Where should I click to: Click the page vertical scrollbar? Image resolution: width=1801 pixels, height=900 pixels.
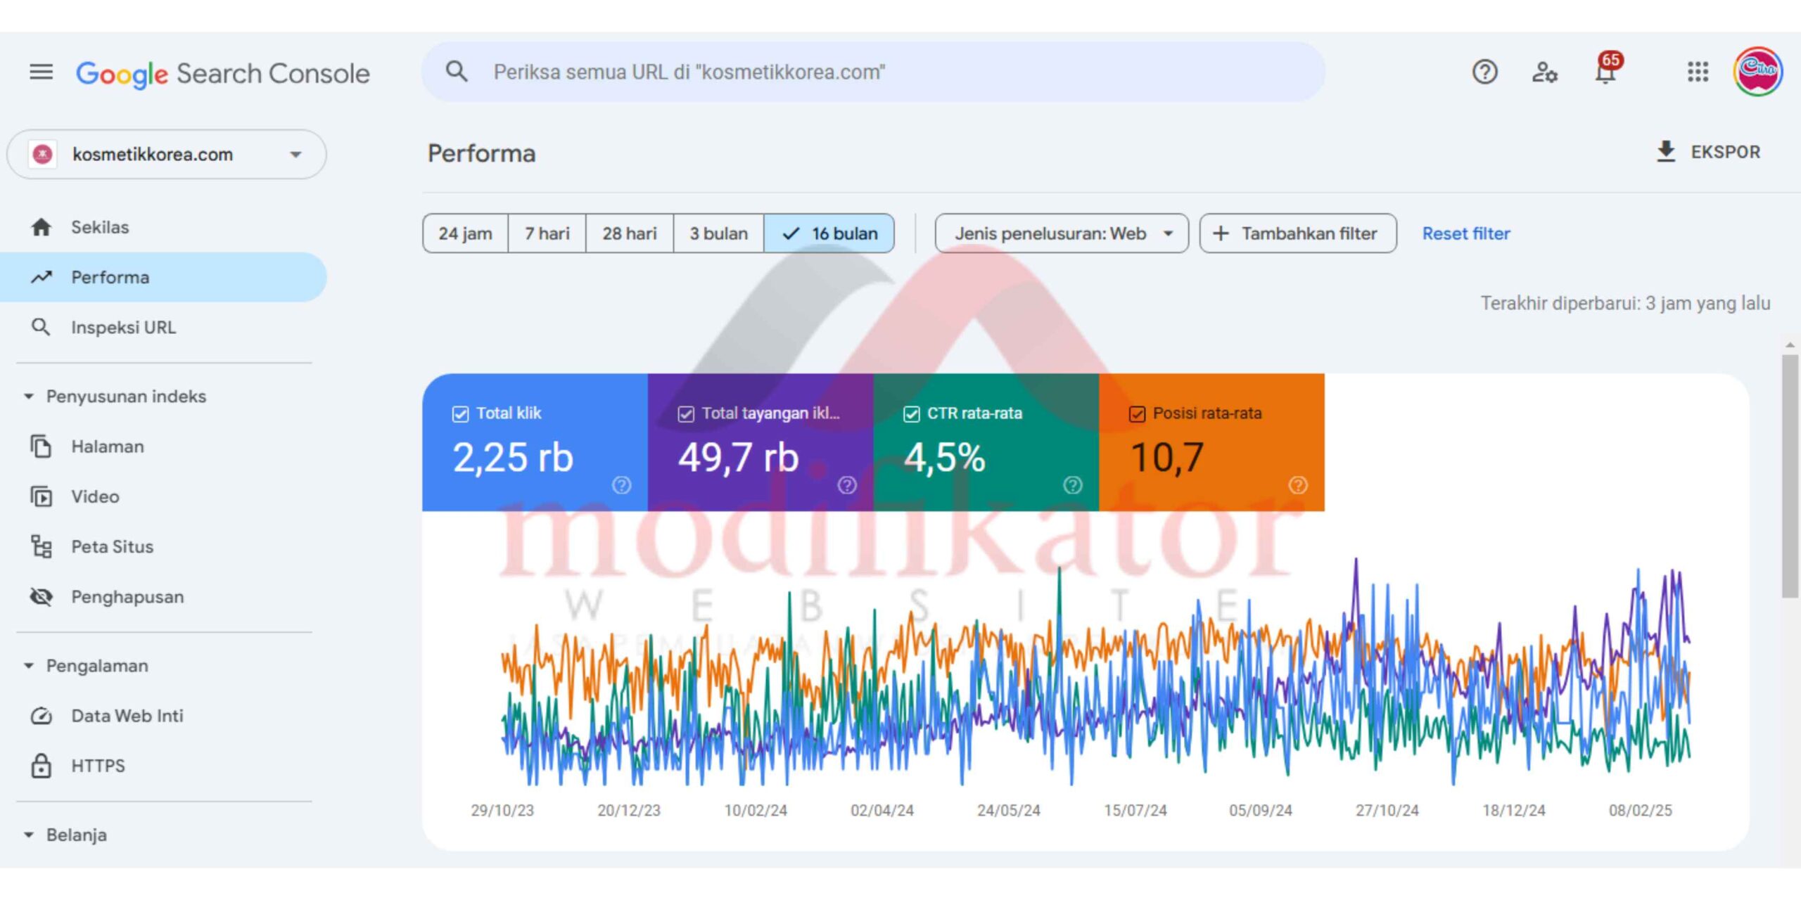(1790, 476)
